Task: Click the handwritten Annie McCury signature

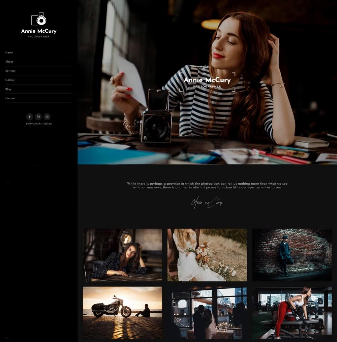Action: [207, 203]
